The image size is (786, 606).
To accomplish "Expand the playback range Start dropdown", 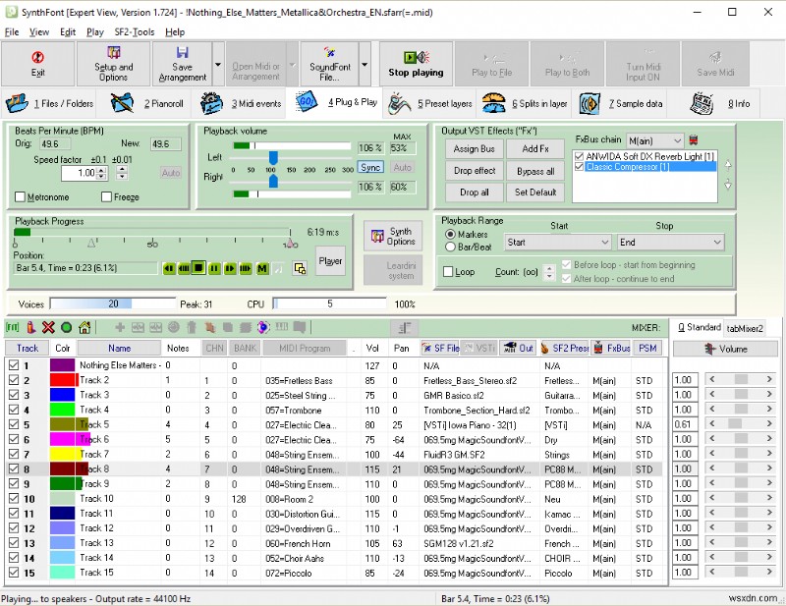I will tap(603, 242).
